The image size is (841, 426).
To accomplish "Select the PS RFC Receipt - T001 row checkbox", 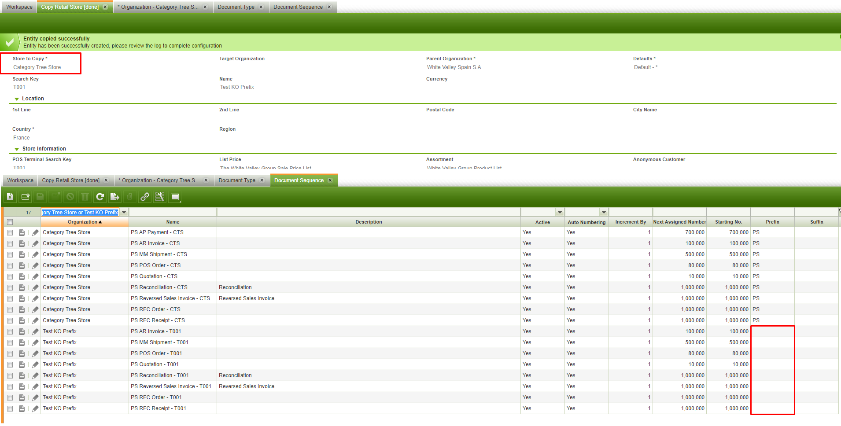I will (x=10, y=408).
